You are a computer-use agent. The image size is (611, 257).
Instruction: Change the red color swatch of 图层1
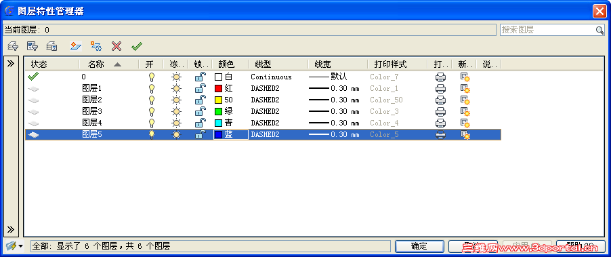tap(219, 89)
